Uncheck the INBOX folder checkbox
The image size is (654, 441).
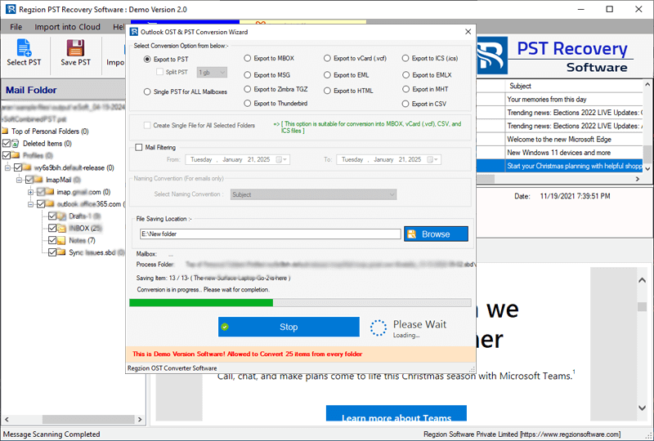coord(52,228)
